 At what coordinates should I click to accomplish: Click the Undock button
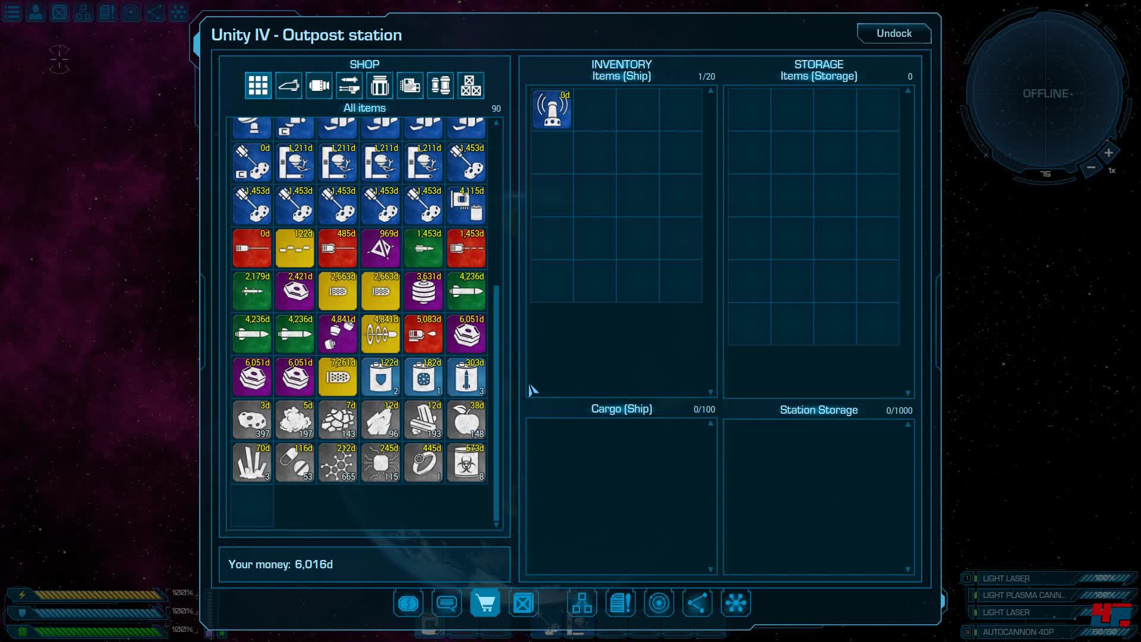click(893, 33)
